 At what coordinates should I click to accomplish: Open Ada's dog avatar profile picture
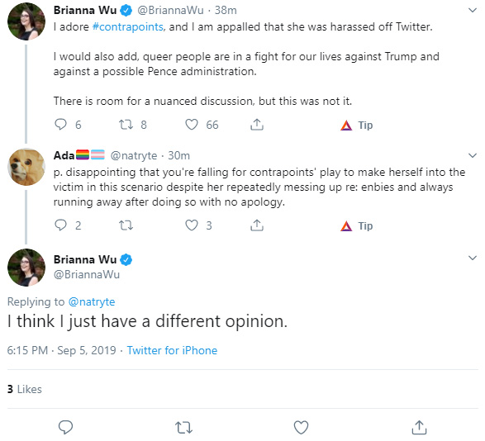point(26,167)
